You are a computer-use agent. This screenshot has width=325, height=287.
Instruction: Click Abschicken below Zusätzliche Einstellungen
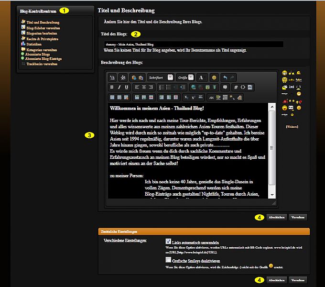coord(277,280)
